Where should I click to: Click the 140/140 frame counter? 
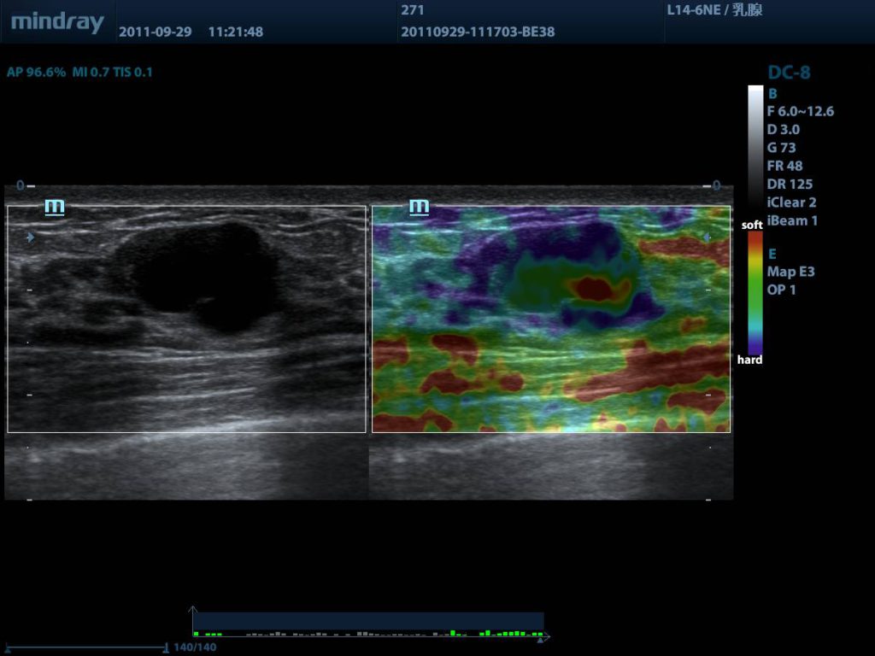[x=195, y=647]
